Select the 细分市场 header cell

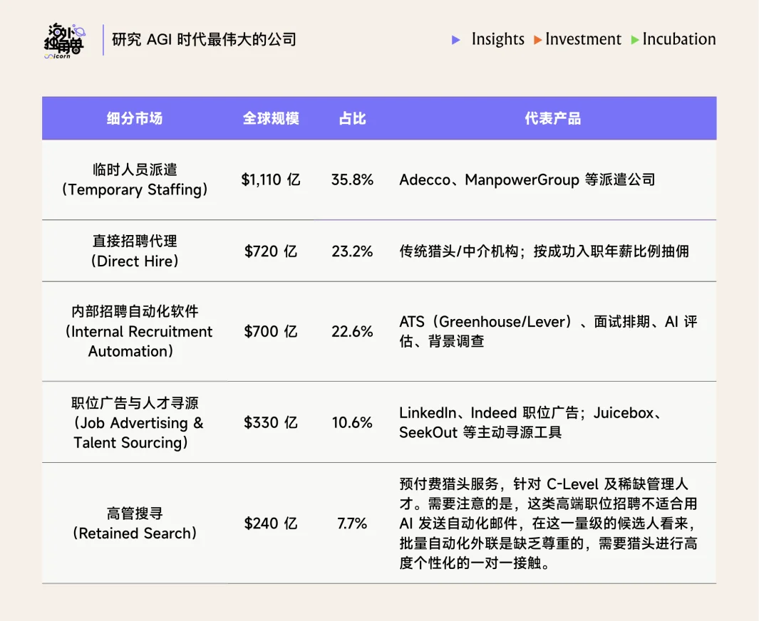pyautogui.click(x=135, y=118)
